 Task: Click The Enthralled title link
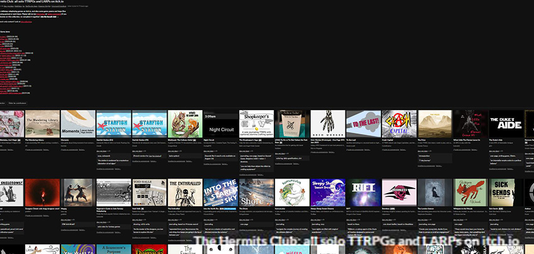point(175,209)
